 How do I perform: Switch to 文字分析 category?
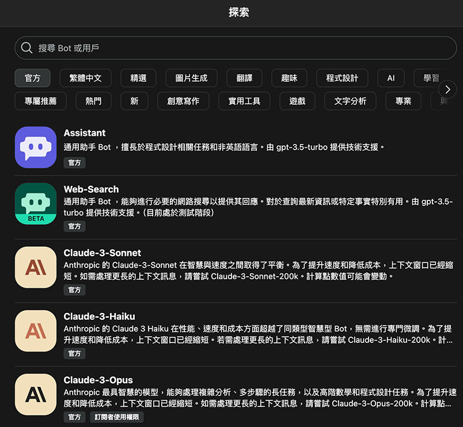point(350,101)
